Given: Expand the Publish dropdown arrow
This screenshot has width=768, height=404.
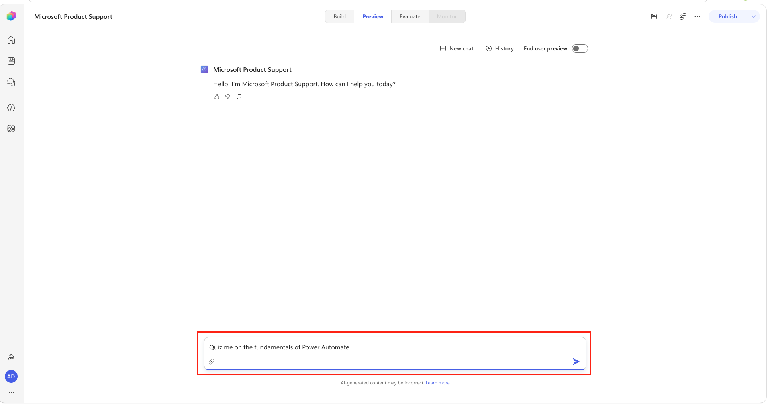Looking at the screenshot, I should pos(753,16).
